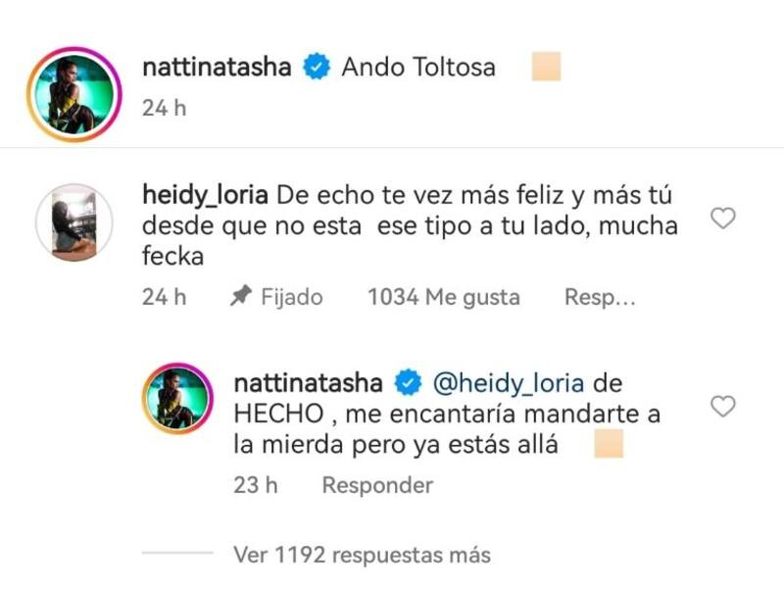Image resolution: width=784 pixels, height=589 pixels.
Task: Open nattinatasha's avatar in the reply
Action: pos(177,398)
